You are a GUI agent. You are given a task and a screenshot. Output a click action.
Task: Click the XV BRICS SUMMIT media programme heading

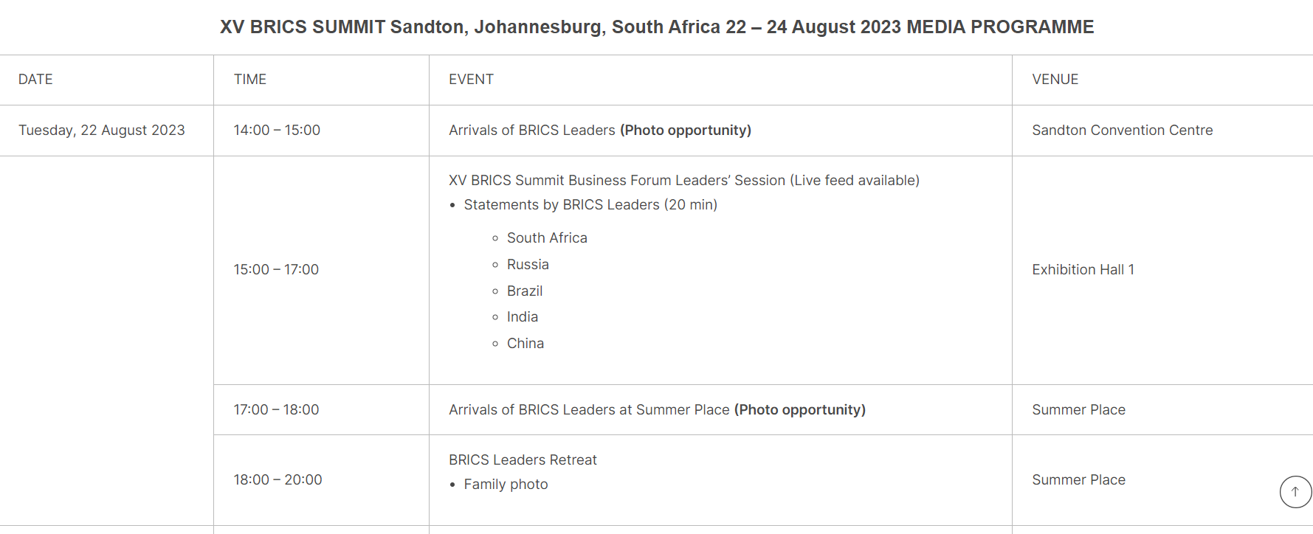[x=657, y=27]
